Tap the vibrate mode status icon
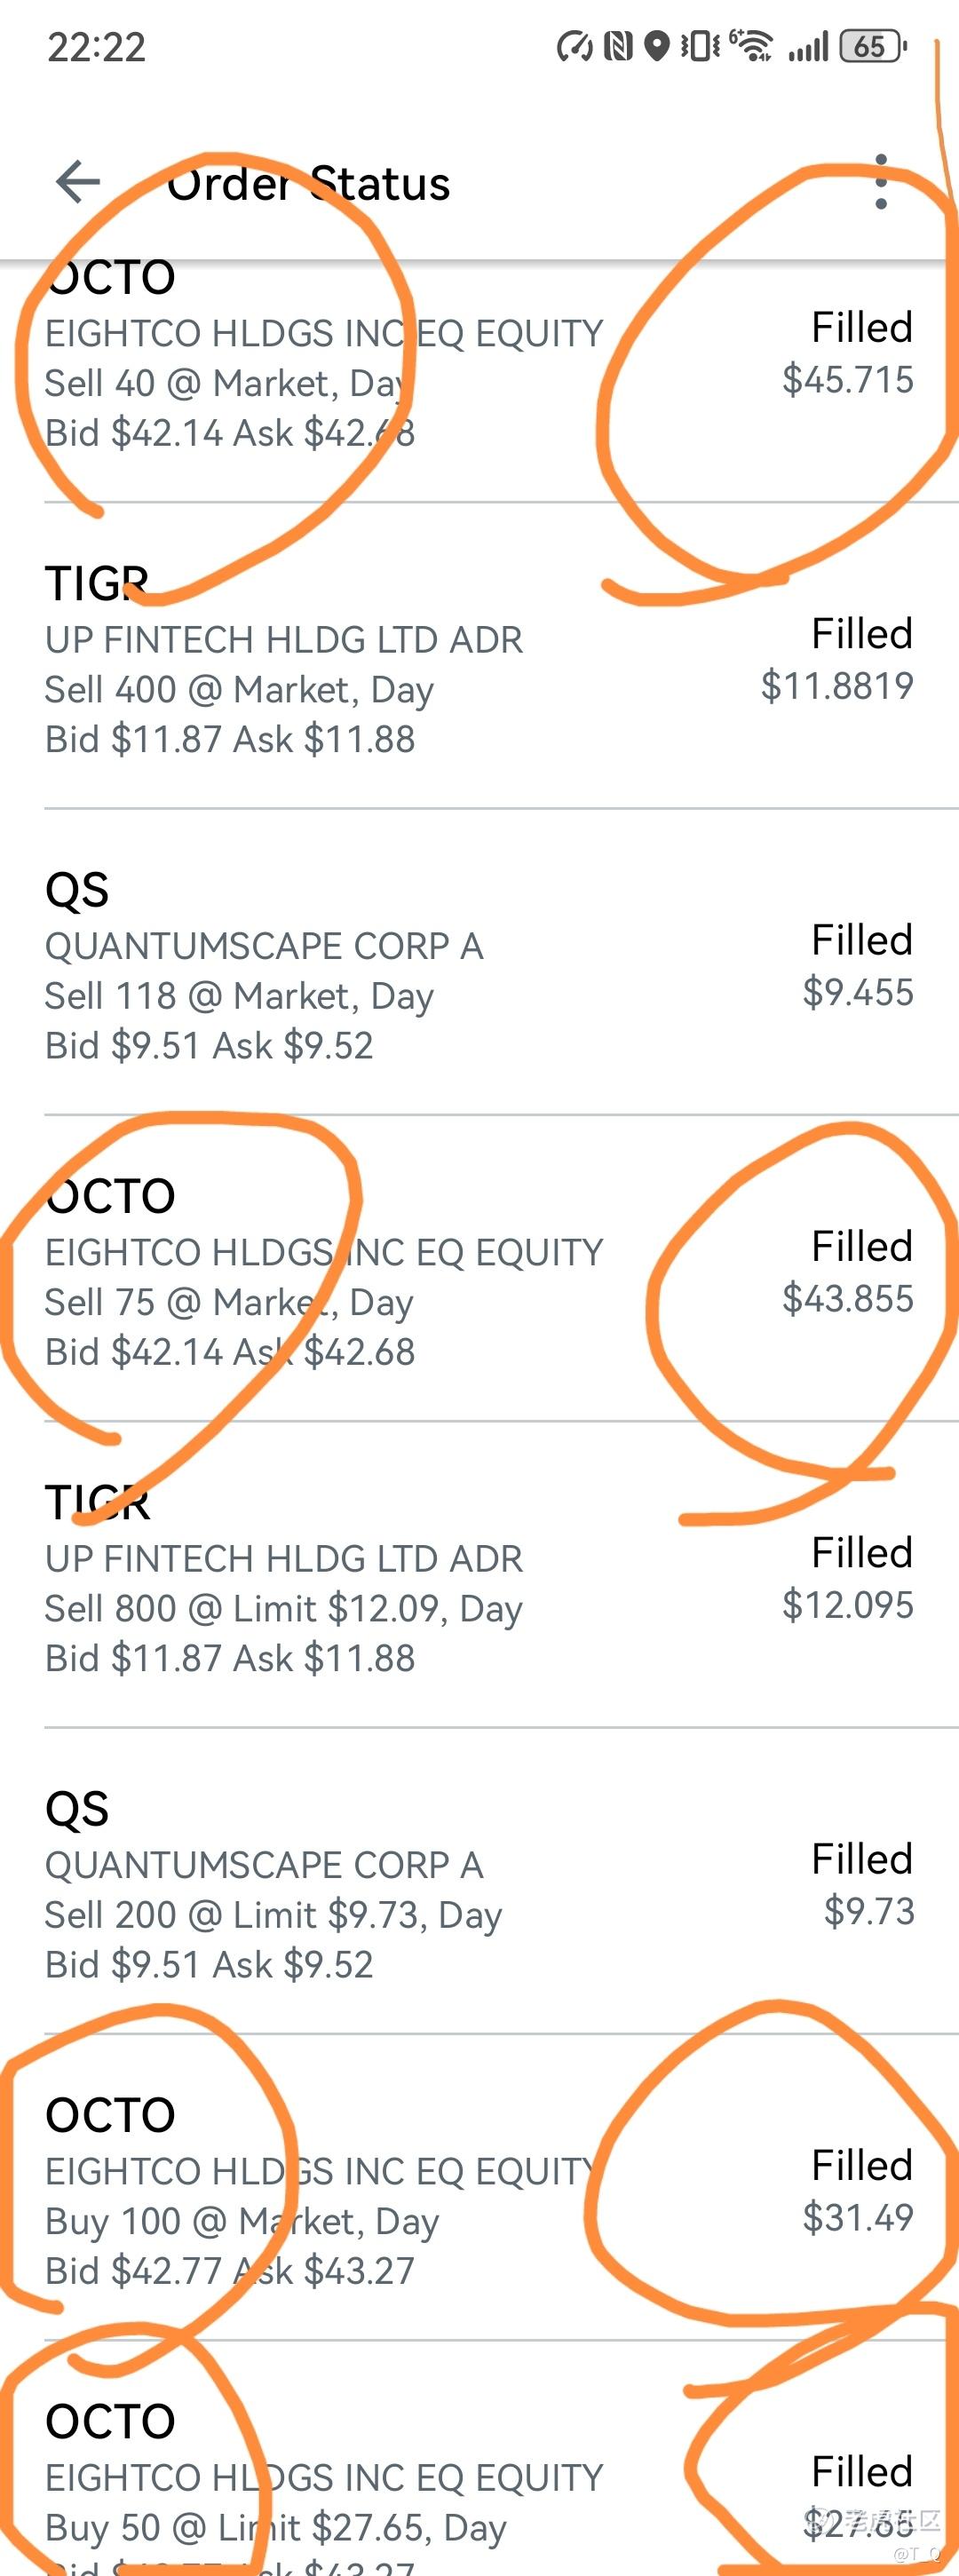Viewport: 959px width, 2576px height. pos(700,46)
